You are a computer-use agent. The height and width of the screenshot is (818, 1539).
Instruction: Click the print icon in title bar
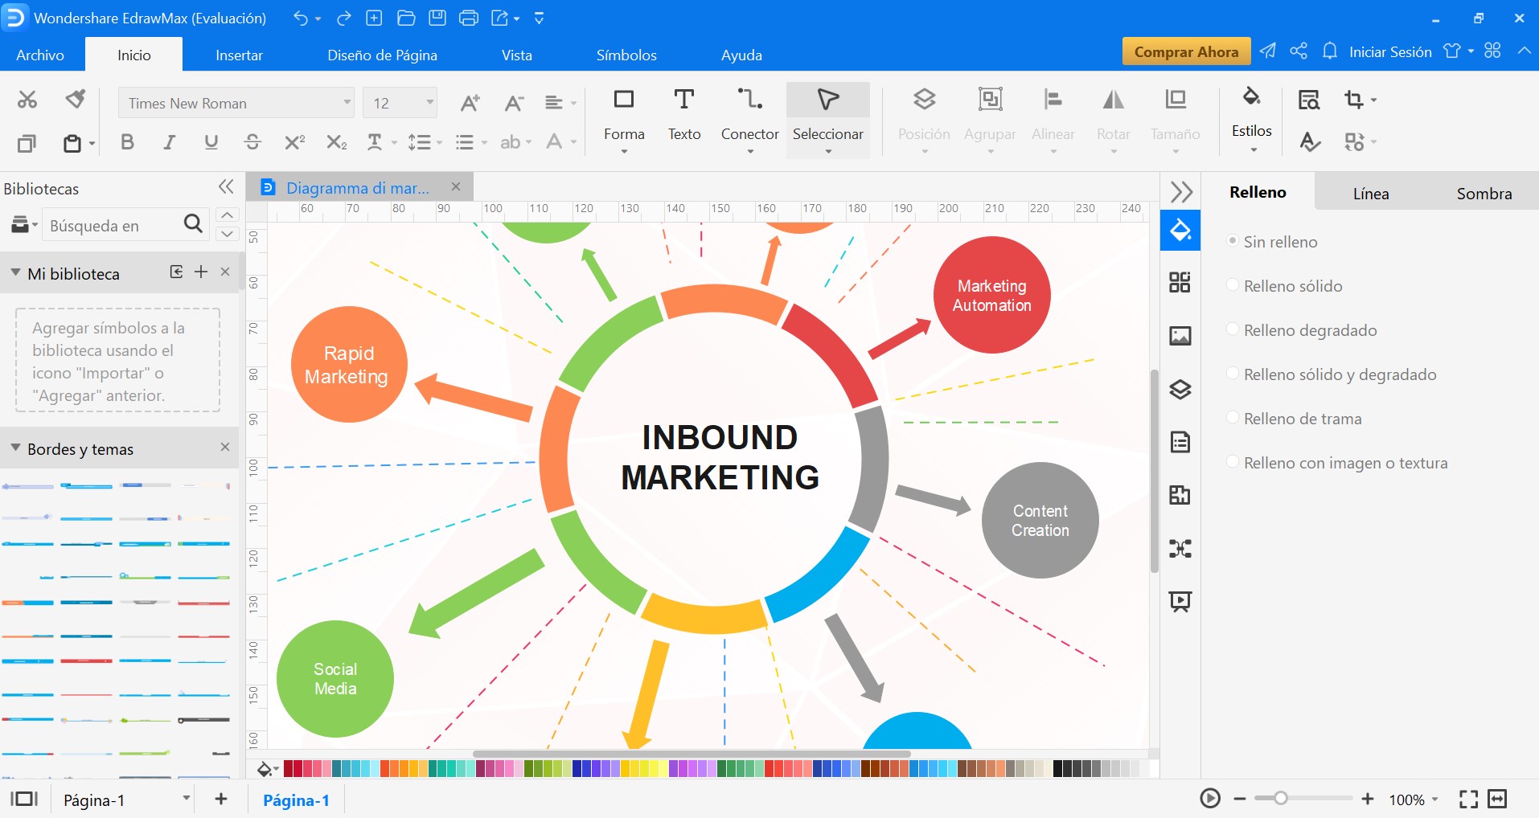pos(469,18)
